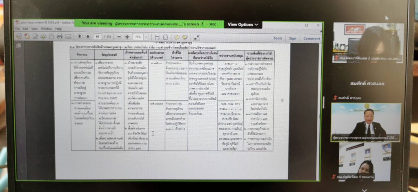Click the page number field showing 66
Screen dimensions: 418x192
pos(97,37)
